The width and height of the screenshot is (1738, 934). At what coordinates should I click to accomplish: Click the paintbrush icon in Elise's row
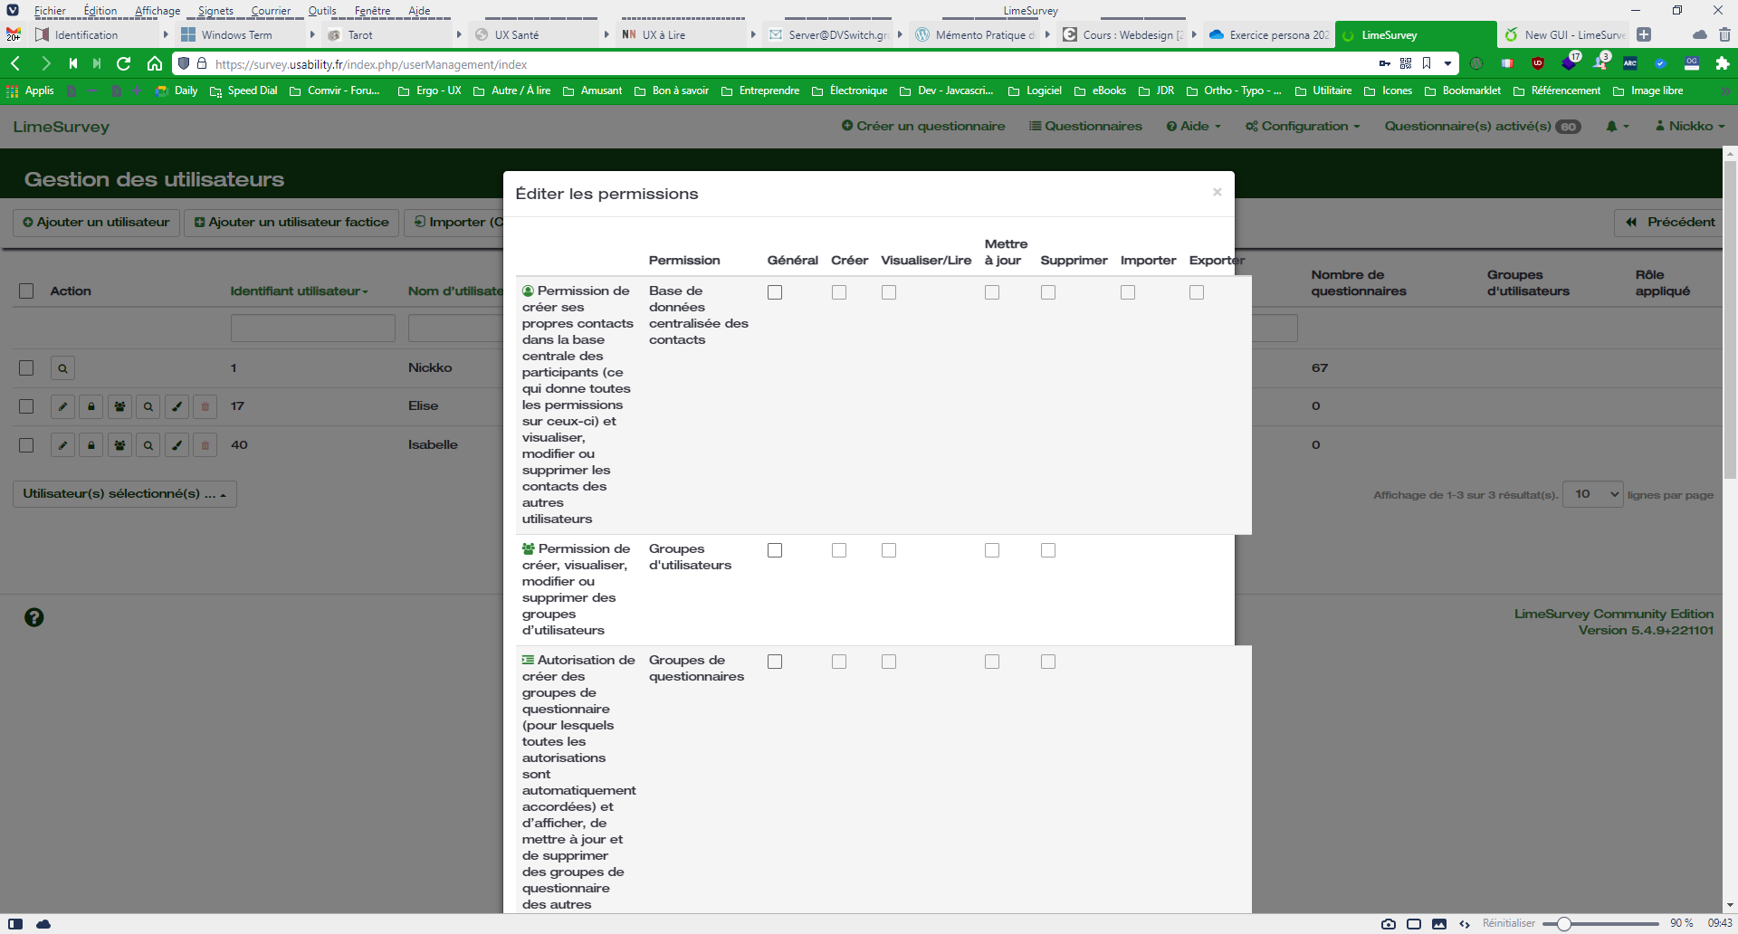177,406
